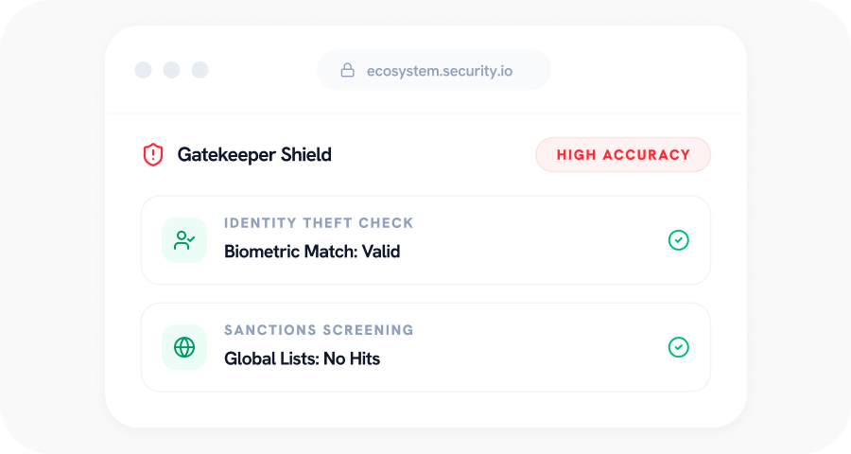Click the rightmost window control dot
851x454 pixels.
[200, 70]
